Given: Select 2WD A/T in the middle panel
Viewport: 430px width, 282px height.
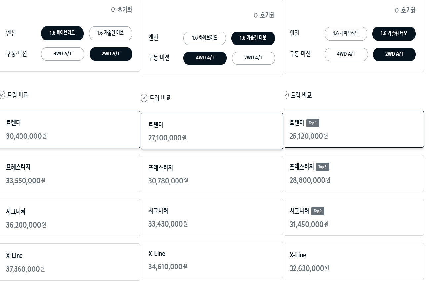Looking at the screenshot, I should [x=253, y=58].
